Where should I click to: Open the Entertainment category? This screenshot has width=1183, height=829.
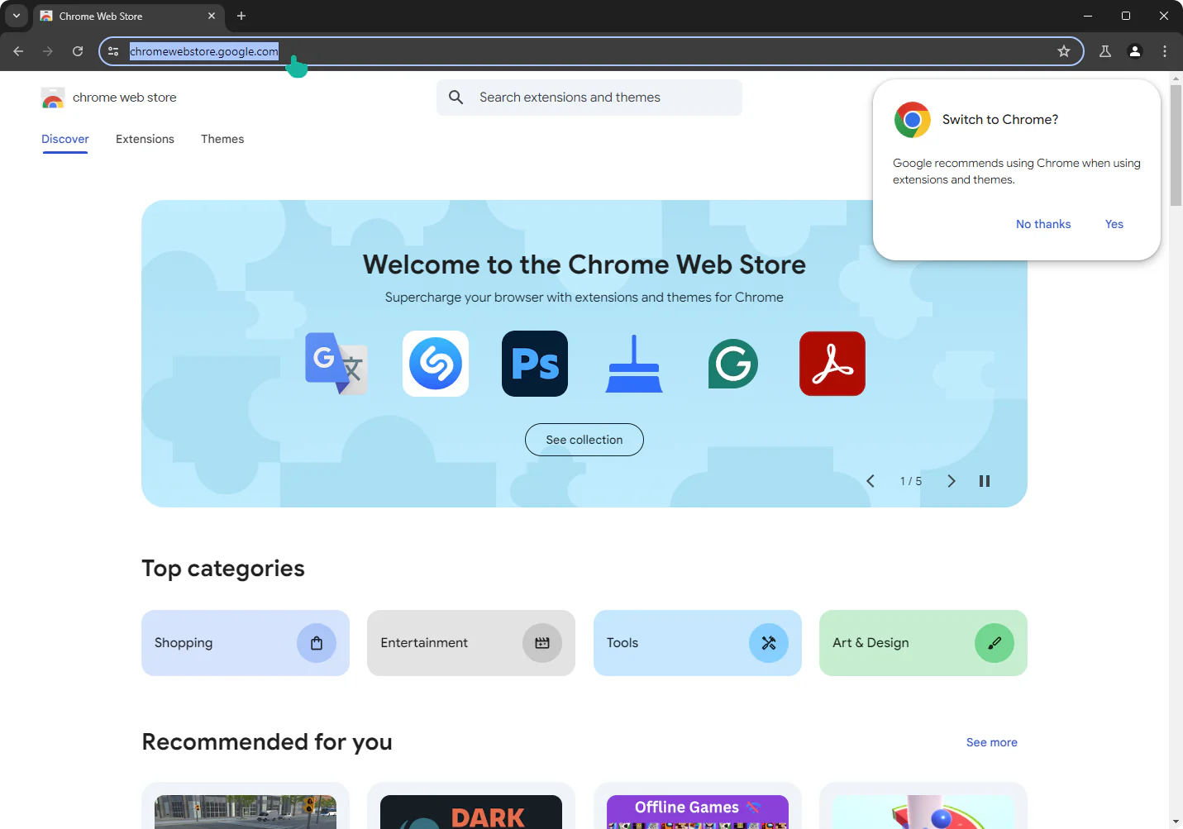471,643
